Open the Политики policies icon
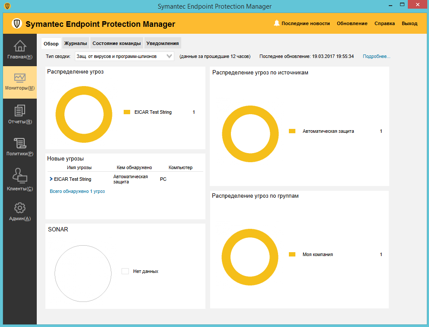 (x=20, y=143)
